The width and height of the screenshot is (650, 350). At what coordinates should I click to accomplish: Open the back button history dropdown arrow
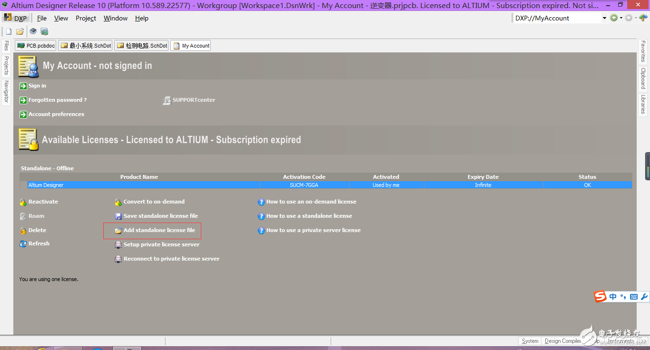point(621,18)
